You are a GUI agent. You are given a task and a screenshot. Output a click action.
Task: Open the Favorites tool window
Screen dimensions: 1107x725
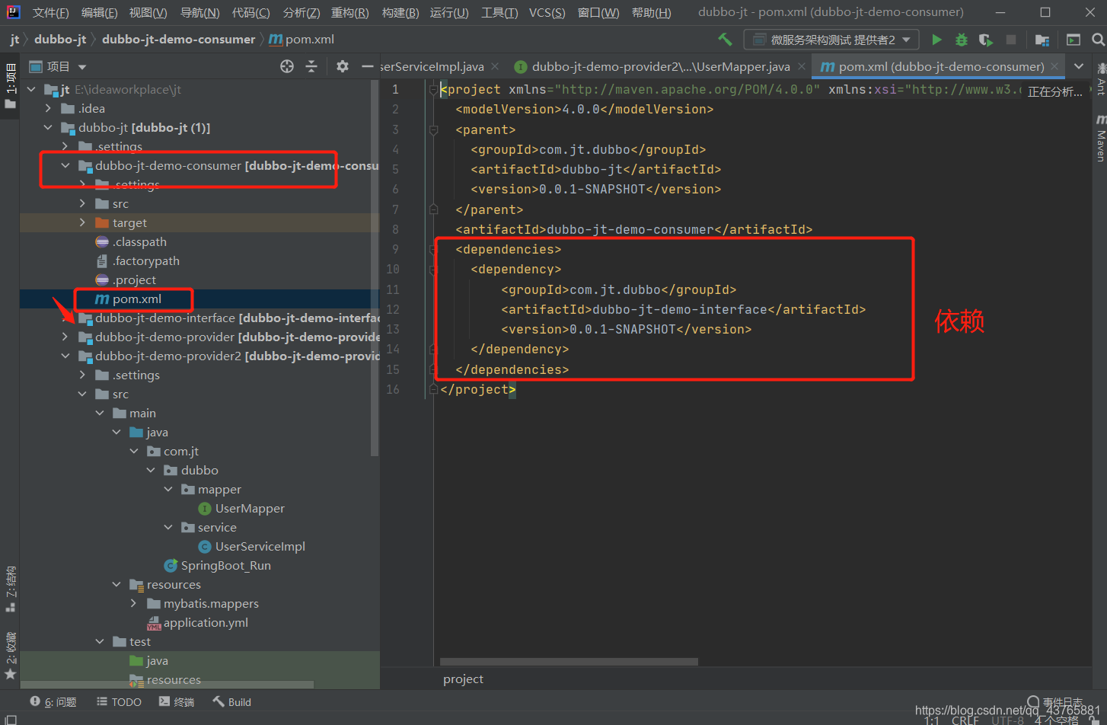(x=11, y=656)
